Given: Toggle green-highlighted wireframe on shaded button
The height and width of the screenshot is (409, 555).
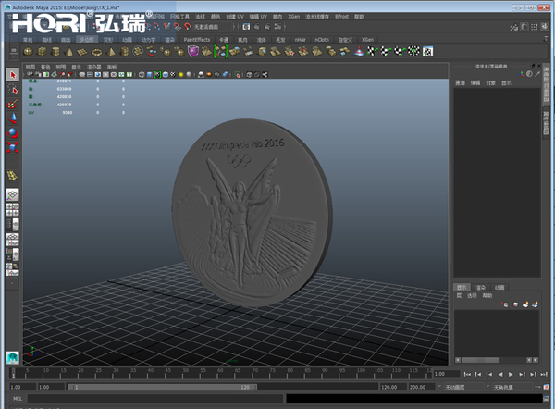Looking at the screenshot, I should pyautogui.click(x=157, y=74).
